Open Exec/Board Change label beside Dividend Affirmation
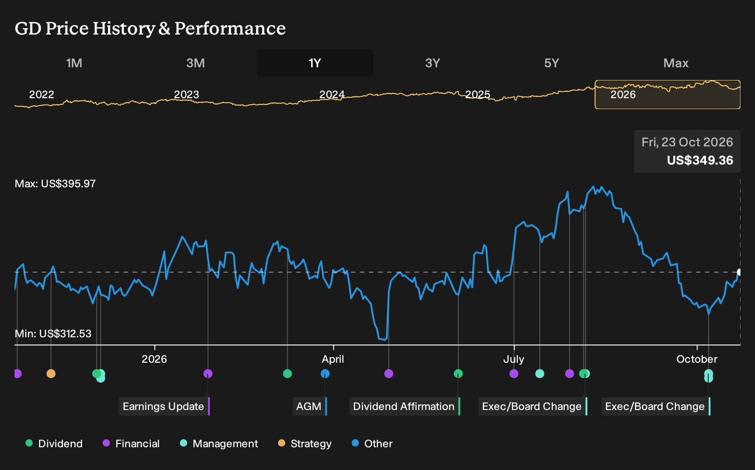The width and height of the screenshot is (755, 470). pyautogui.click(x=532, y=406)
